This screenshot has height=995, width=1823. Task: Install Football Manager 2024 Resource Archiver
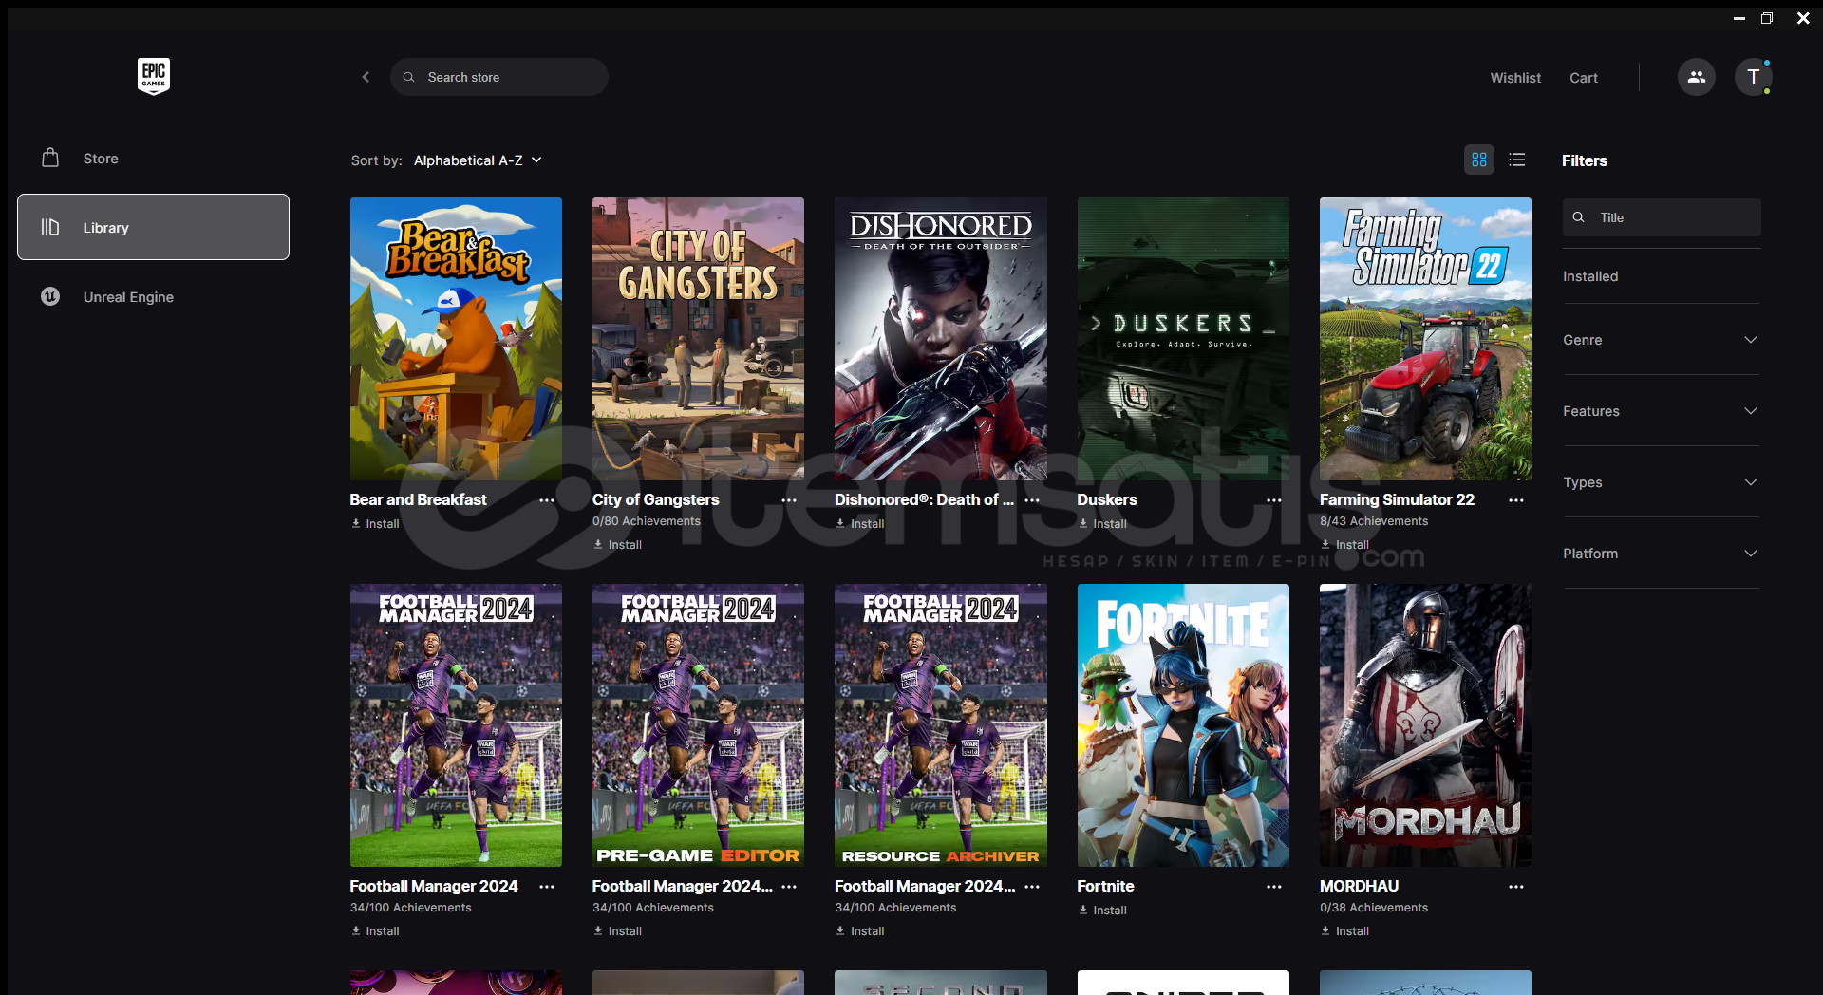(860, 931)
